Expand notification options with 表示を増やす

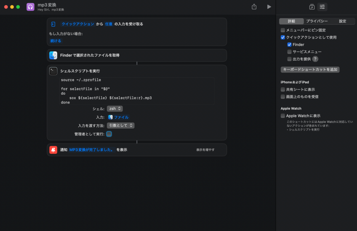tap(205, 150)
